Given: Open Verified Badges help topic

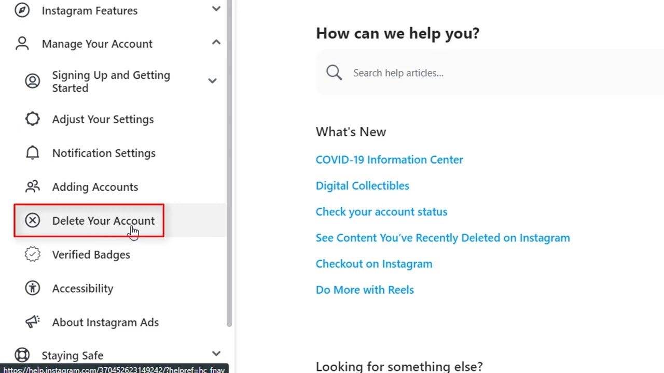Looking at the screenshot, I should coord(91,254).
